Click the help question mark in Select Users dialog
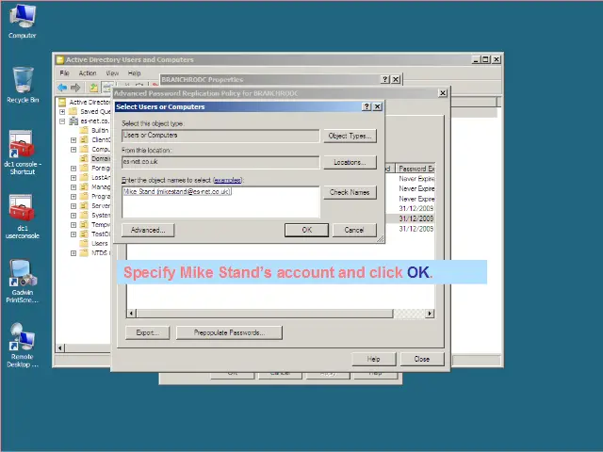This screenshot has width=603, height=452. [x=367, y=107]
